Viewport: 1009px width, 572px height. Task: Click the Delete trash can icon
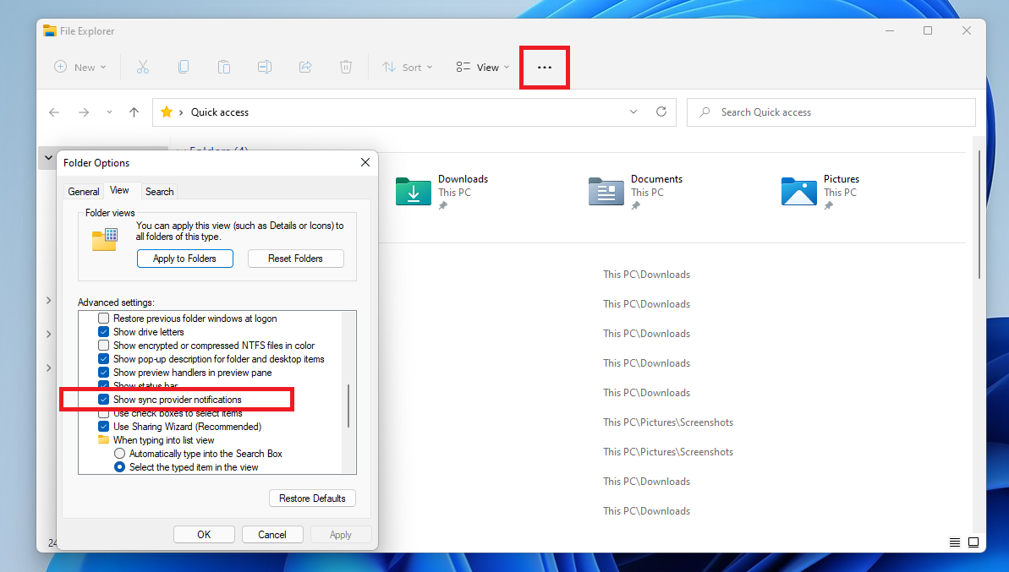click(346, 67)
